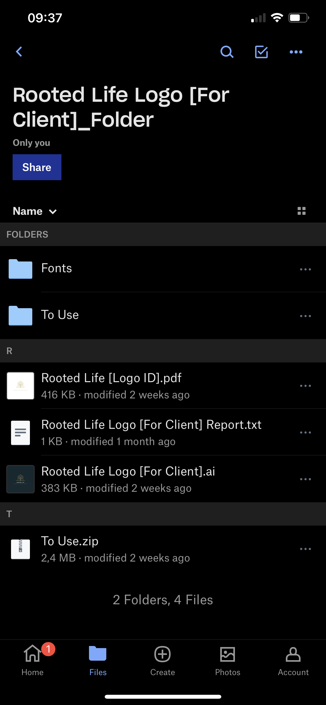The image size is (326, 705).
Task: Open options for the .ai file
Action: point(305,479)
